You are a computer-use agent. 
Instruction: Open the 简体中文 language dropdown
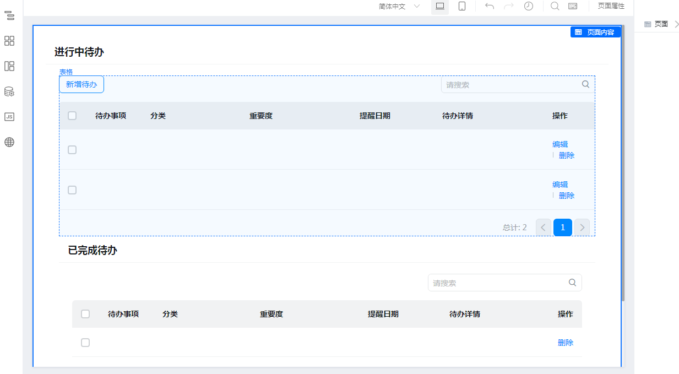pos(399,6)
